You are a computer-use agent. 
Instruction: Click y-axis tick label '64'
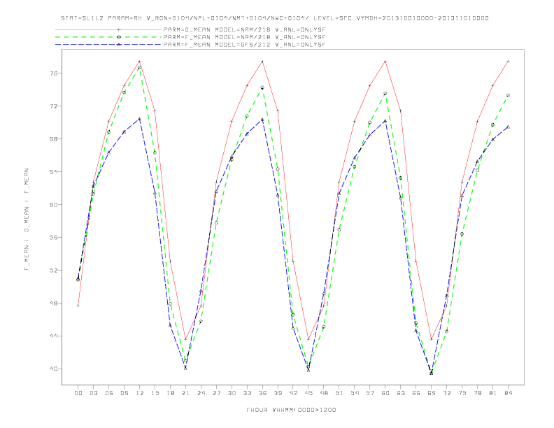coord(54,171)
